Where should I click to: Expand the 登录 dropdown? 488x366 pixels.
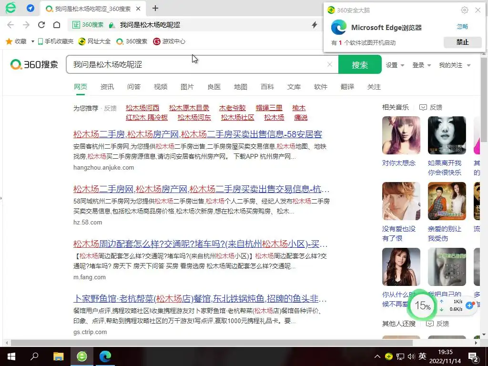tap(421, 65)
